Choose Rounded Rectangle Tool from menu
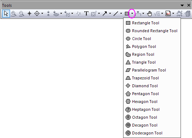 pyautogui.click(x=152, y=31)
